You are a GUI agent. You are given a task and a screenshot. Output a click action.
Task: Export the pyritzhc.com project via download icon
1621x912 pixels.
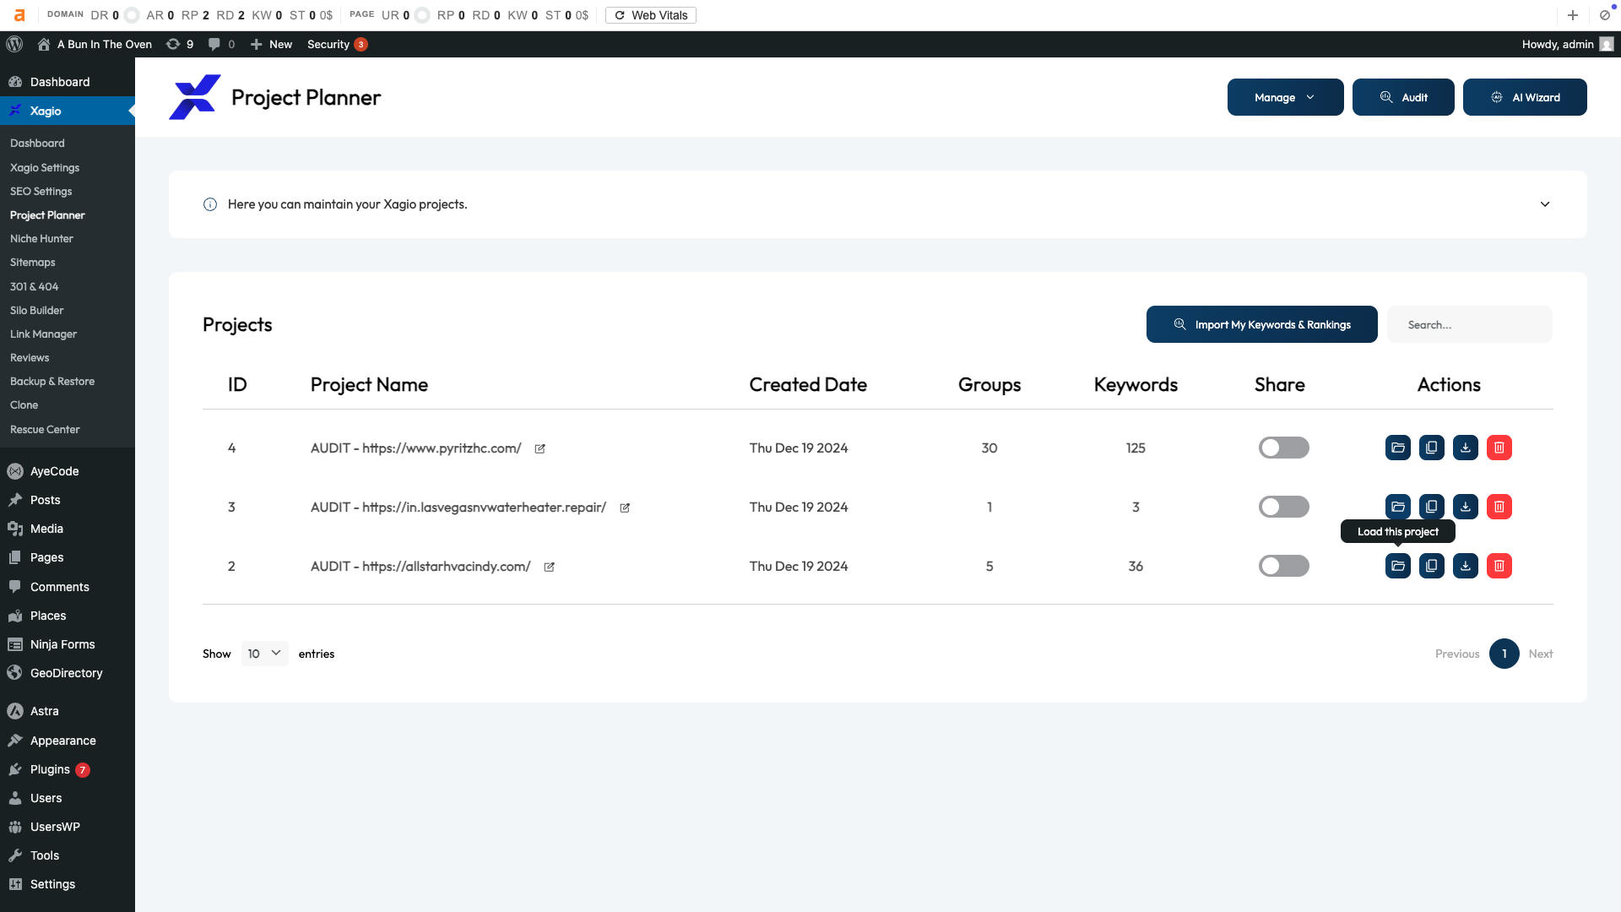pyautogui.click(x=1466, y=448)
